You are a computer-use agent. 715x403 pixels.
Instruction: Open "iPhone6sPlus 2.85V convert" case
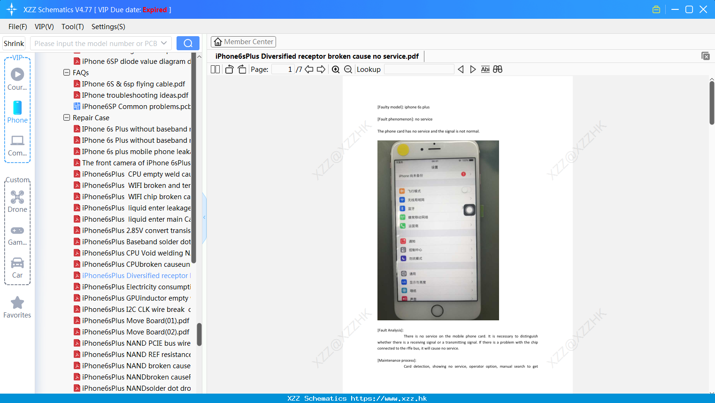coord(132,231)
